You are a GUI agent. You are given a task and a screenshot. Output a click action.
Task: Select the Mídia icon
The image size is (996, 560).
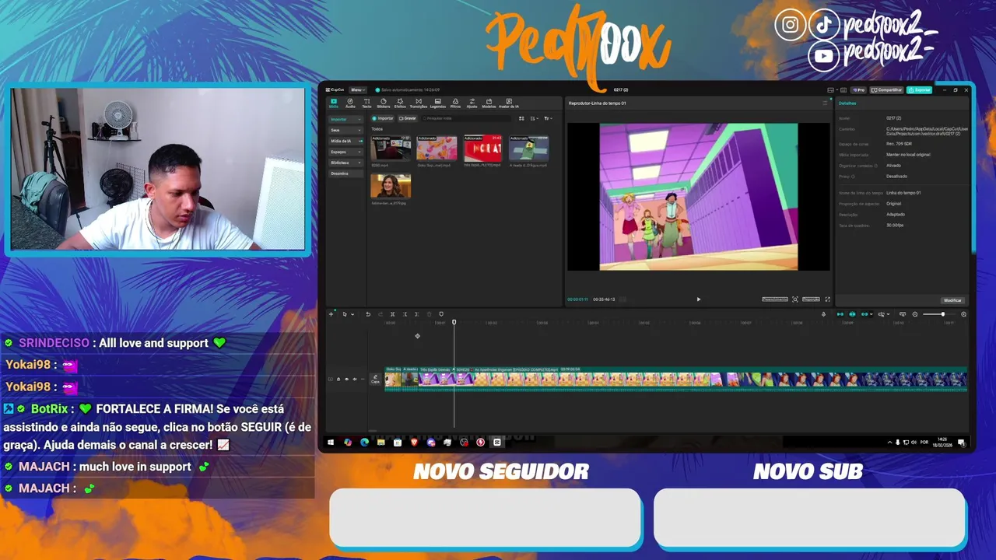pos(334,103)
